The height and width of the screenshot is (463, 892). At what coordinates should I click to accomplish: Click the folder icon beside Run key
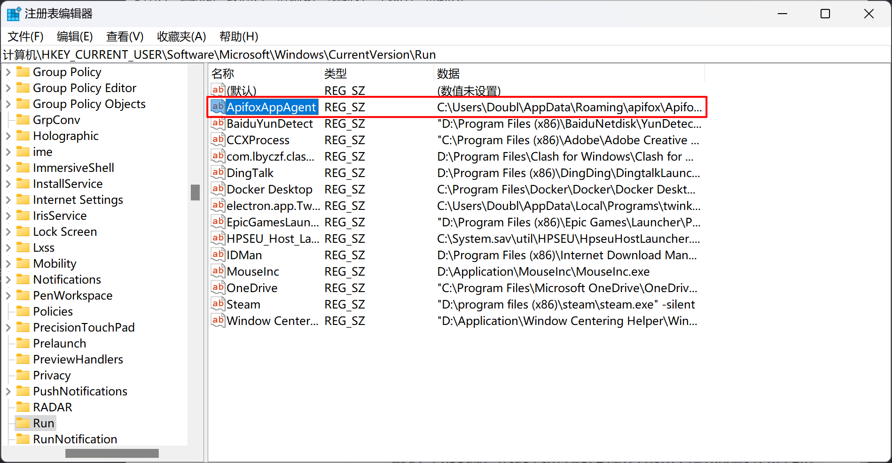(23, 423)
